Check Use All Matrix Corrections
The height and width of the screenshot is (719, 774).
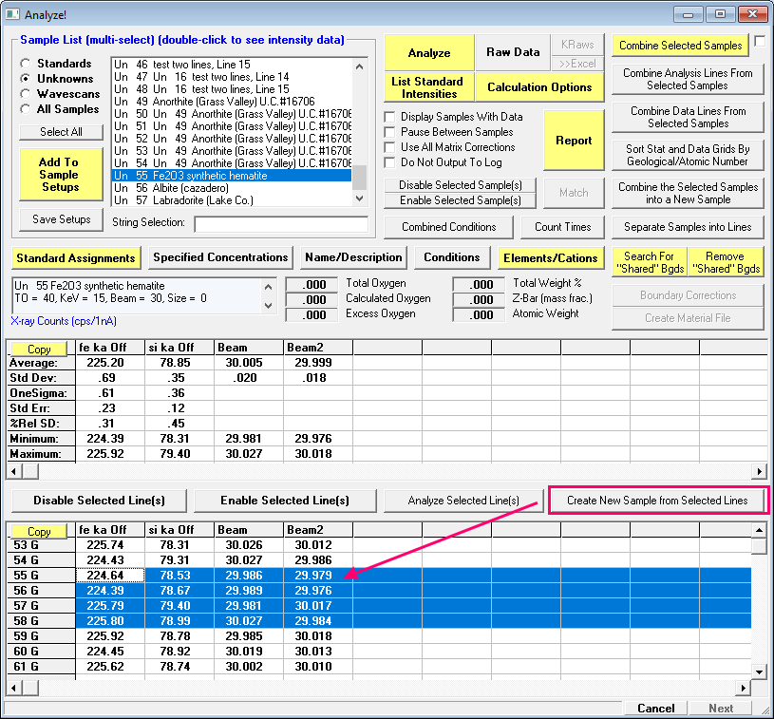coord(390,147)
